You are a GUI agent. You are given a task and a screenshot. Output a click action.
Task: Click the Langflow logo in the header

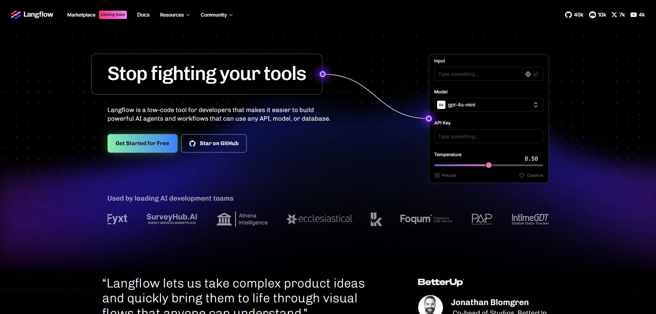(x=32, y=14)
